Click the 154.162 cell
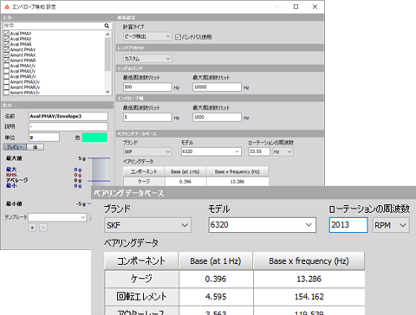The height and width of the screenshot is (315, 416). [309, 297]
